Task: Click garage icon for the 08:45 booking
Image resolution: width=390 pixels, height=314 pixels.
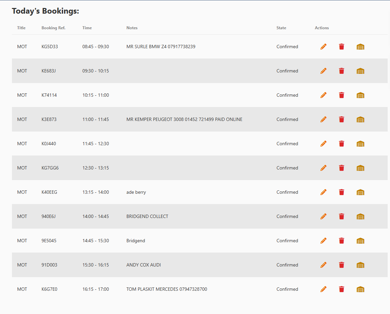Action: [x=360, y=47]
